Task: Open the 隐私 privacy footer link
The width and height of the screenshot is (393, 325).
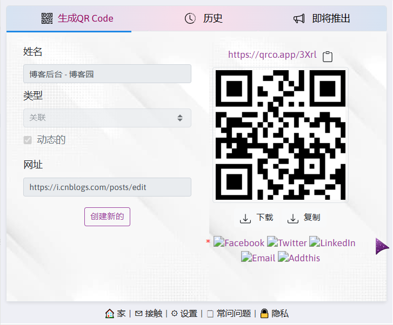Action: click(275, 314)
